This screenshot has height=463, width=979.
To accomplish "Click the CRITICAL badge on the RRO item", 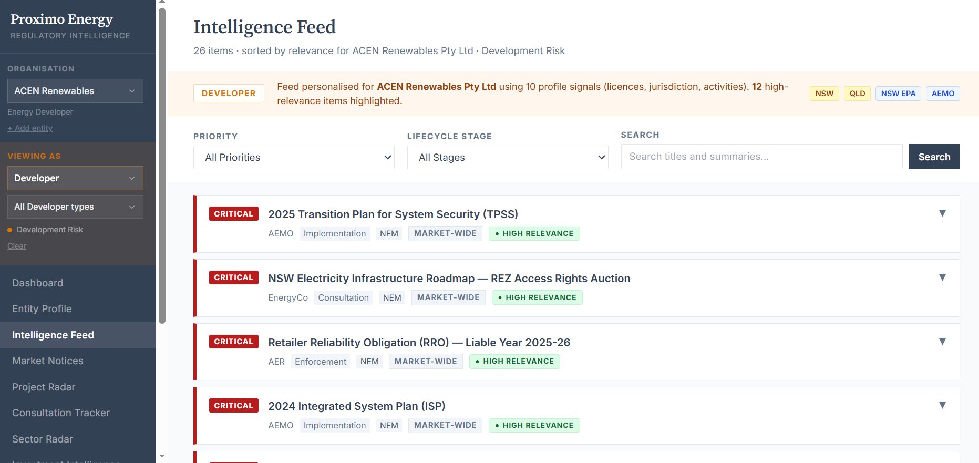I will point(234,342).
